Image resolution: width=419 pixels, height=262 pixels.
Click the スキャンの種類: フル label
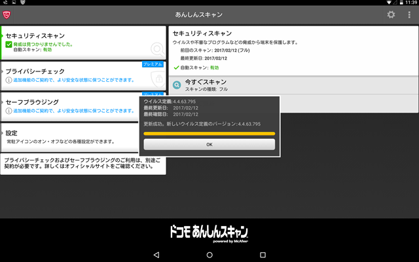(206, 89)
